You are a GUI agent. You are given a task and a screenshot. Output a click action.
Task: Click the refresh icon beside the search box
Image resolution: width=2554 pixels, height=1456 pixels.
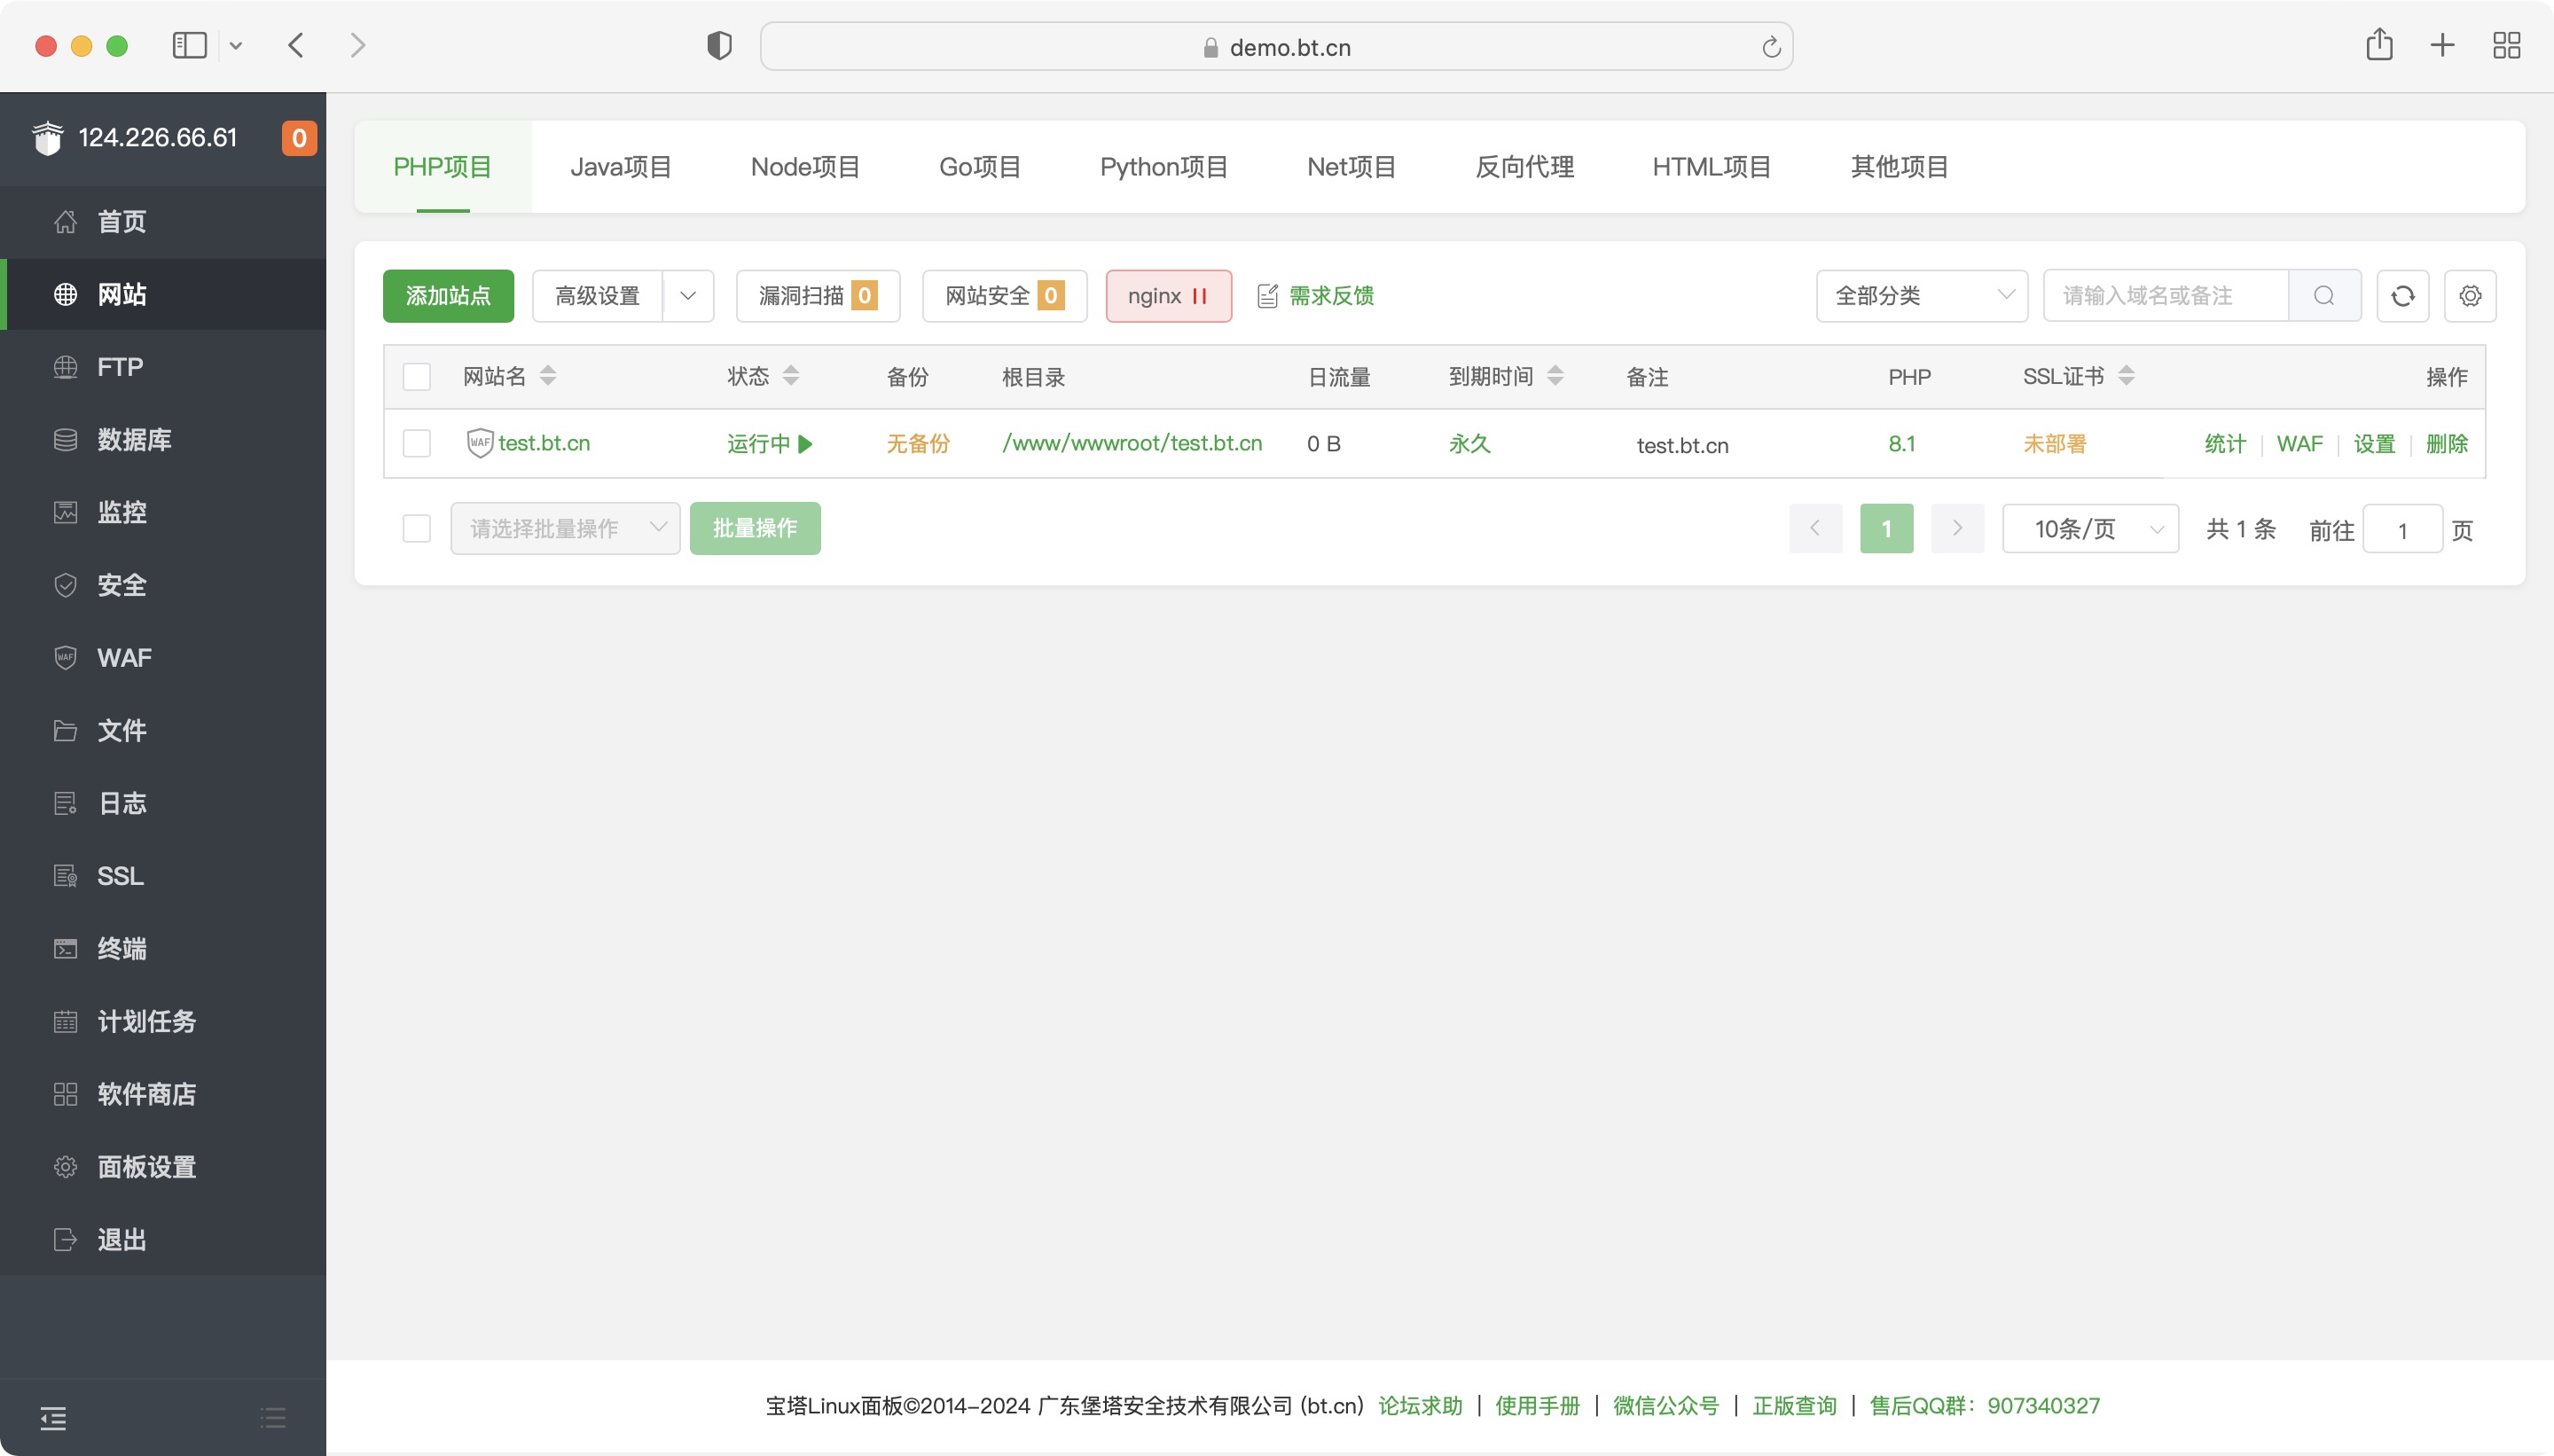[x=2403, y=295]
